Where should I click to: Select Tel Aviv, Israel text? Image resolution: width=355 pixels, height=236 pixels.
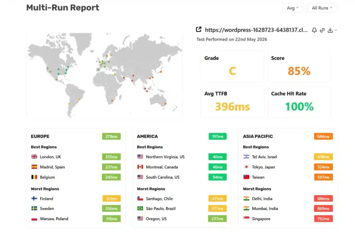[264, 157]
